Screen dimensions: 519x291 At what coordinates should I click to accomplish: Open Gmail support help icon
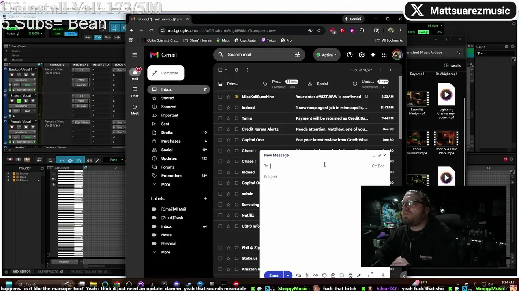pyautogui.click(x=350, y=55)
